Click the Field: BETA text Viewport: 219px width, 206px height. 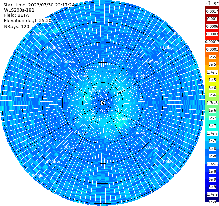(17, 15)
